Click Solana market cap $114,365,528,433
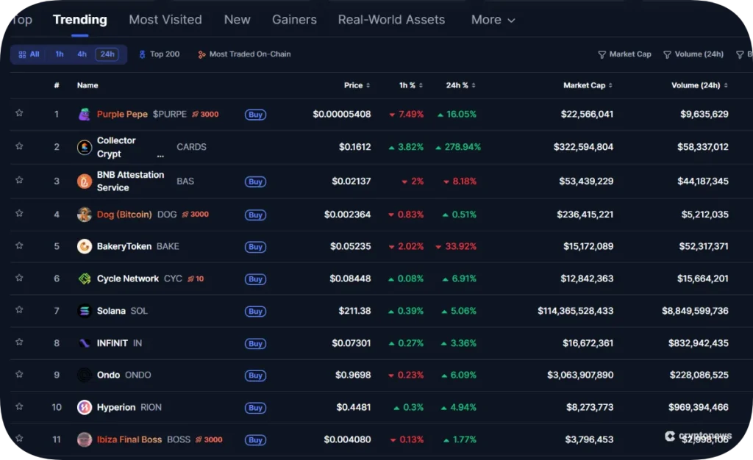The image size is (753, 460). 575,311
